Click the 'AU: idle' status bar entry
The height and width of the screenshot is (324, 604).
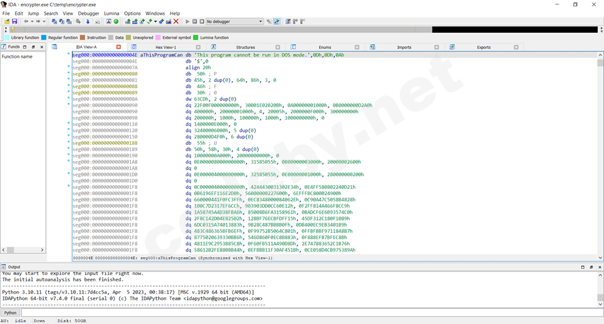[14, 320]
